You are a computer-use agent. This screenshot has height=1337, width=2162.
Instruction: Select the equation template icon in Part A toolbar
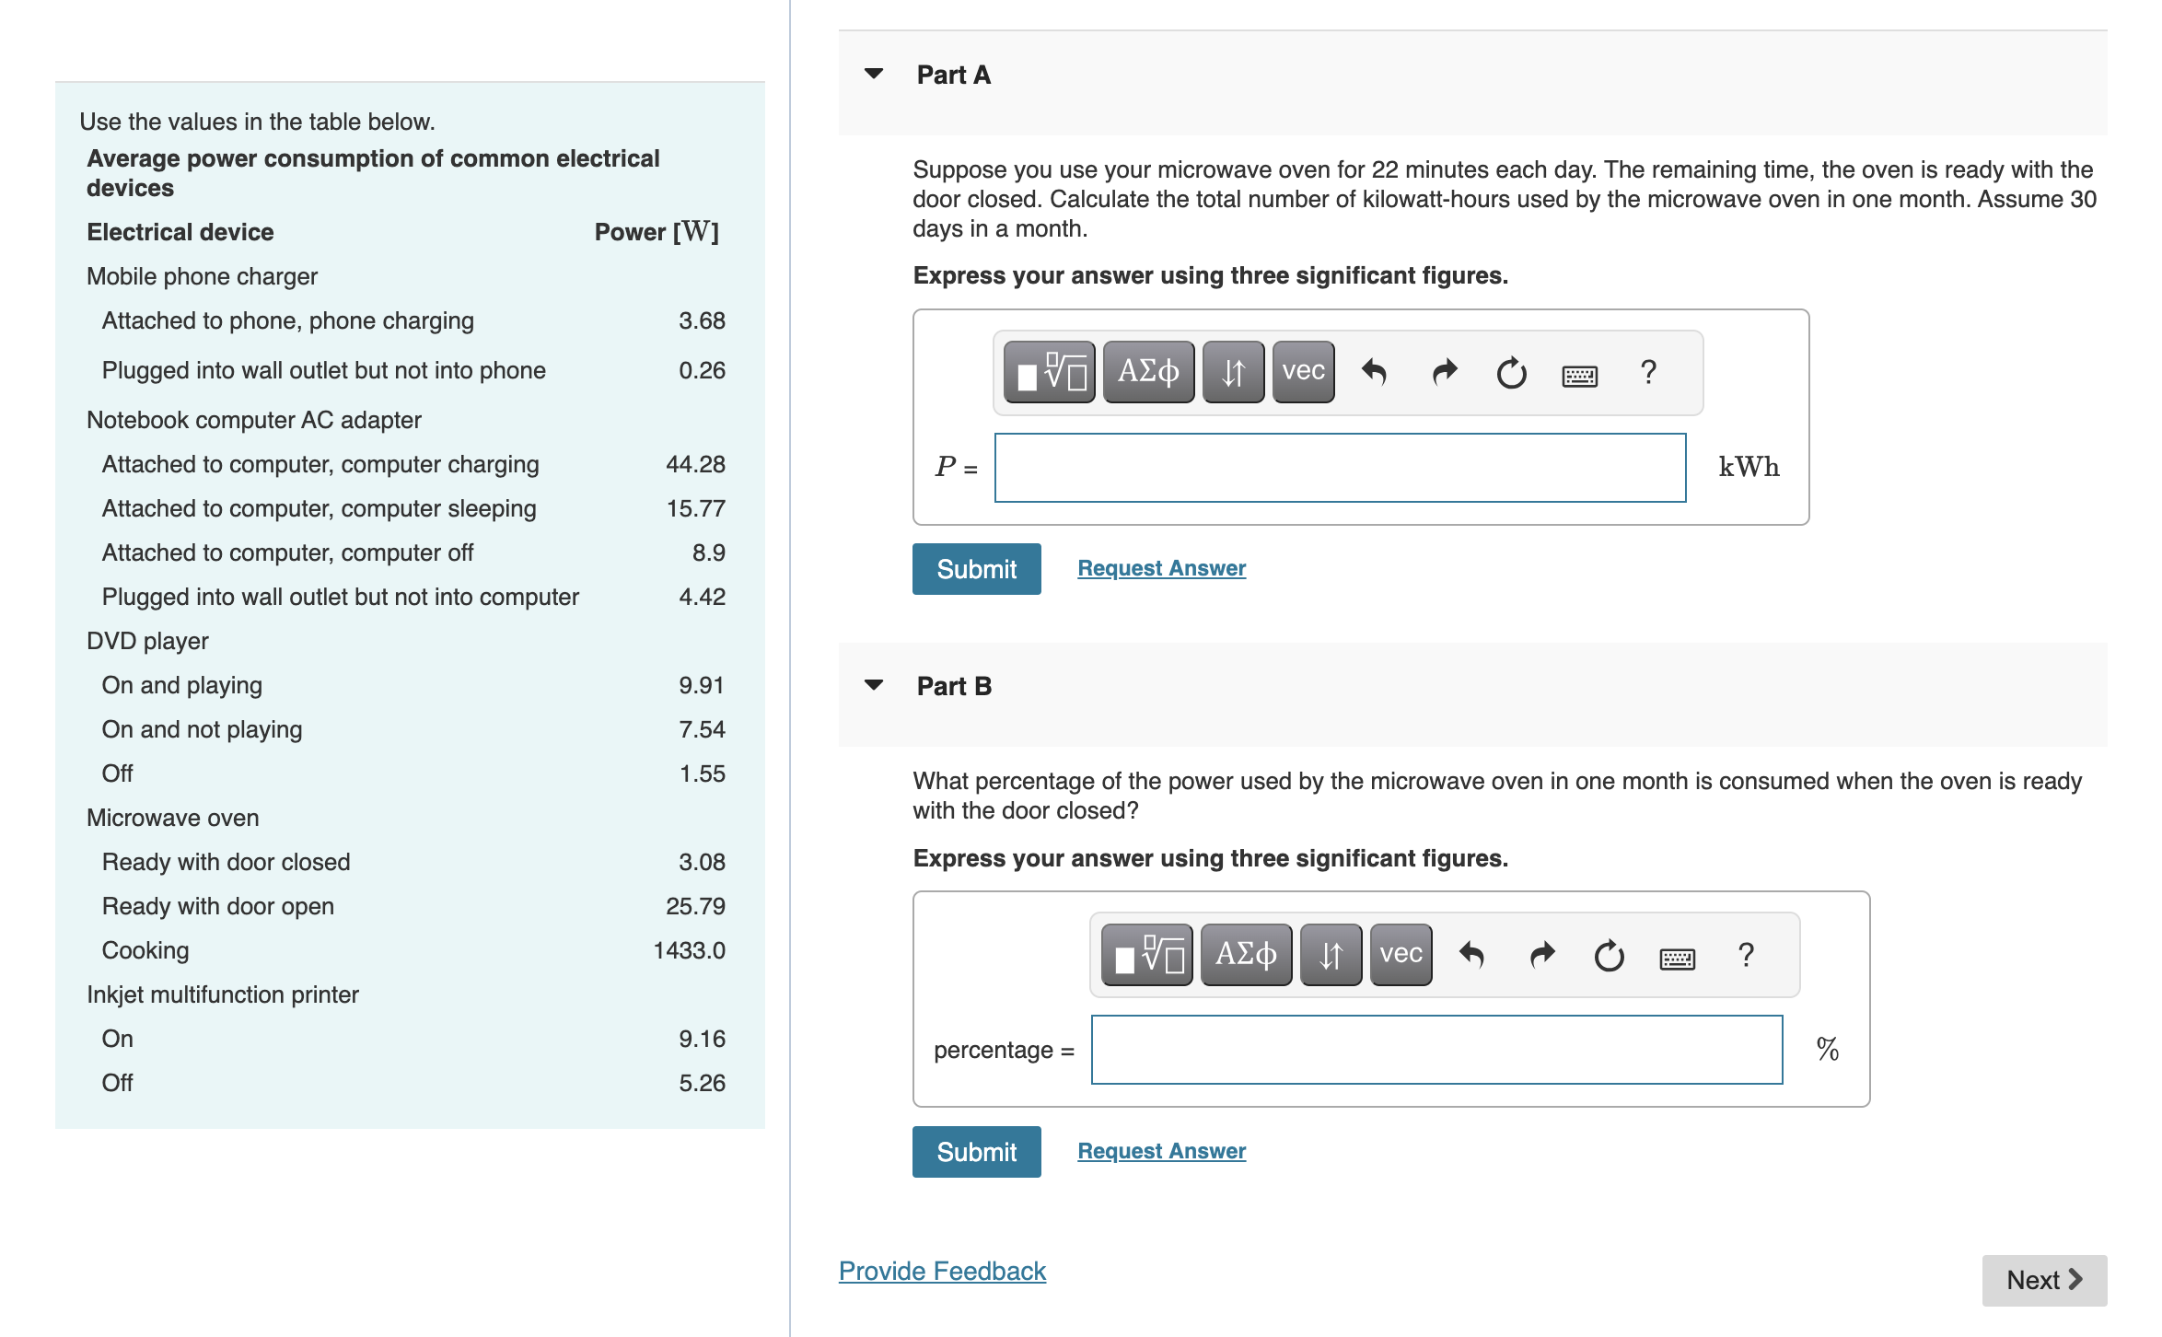(x=1048, y=372)
